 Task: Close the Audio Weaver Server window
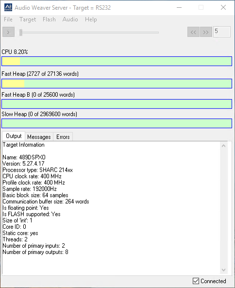223,7
